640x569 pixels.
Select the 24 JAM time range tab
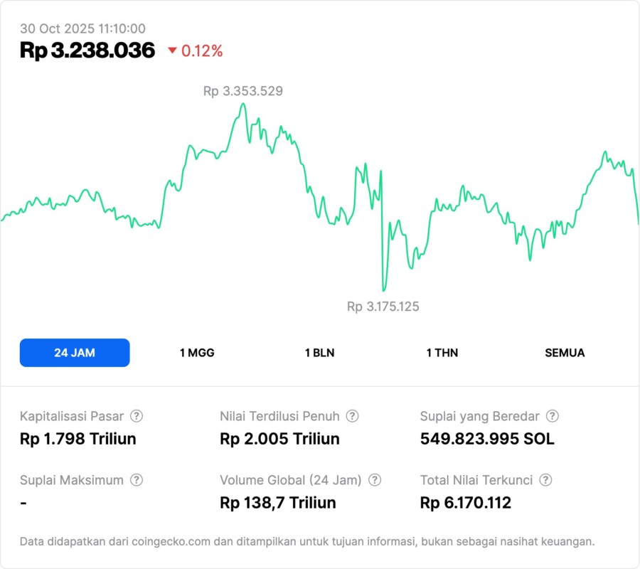coord(75,353)
